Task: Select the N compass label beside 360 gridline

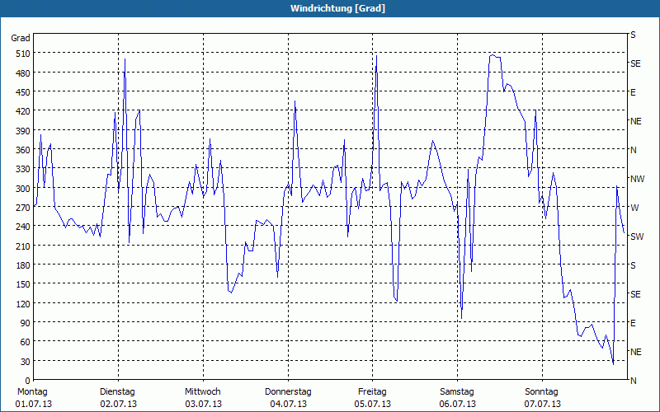Action: coord(633,150)
